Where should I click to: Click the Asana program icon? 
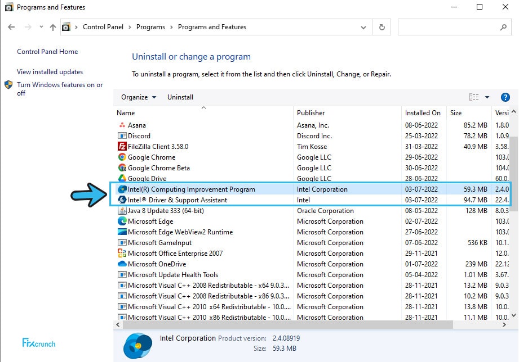click(122, 125)
